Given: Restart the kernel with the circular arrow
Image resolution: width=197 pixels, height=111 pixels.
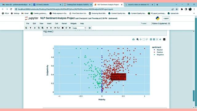Looking at the screenshot, I should tap(66, 28).
